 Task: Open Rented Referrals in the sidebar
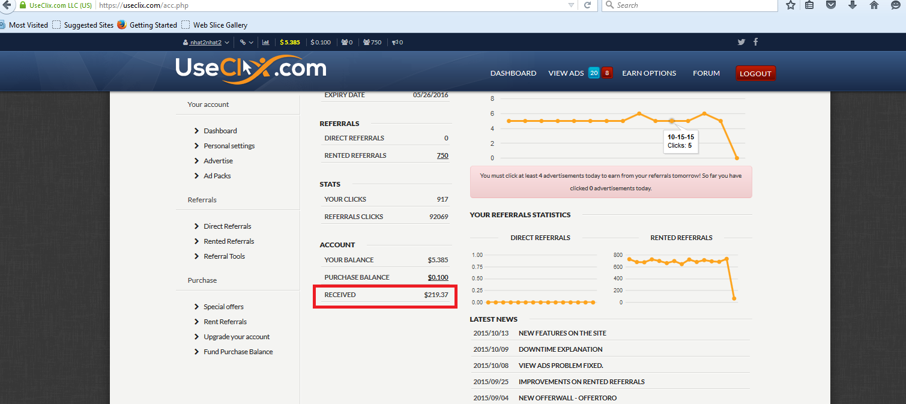coord(229,241)
